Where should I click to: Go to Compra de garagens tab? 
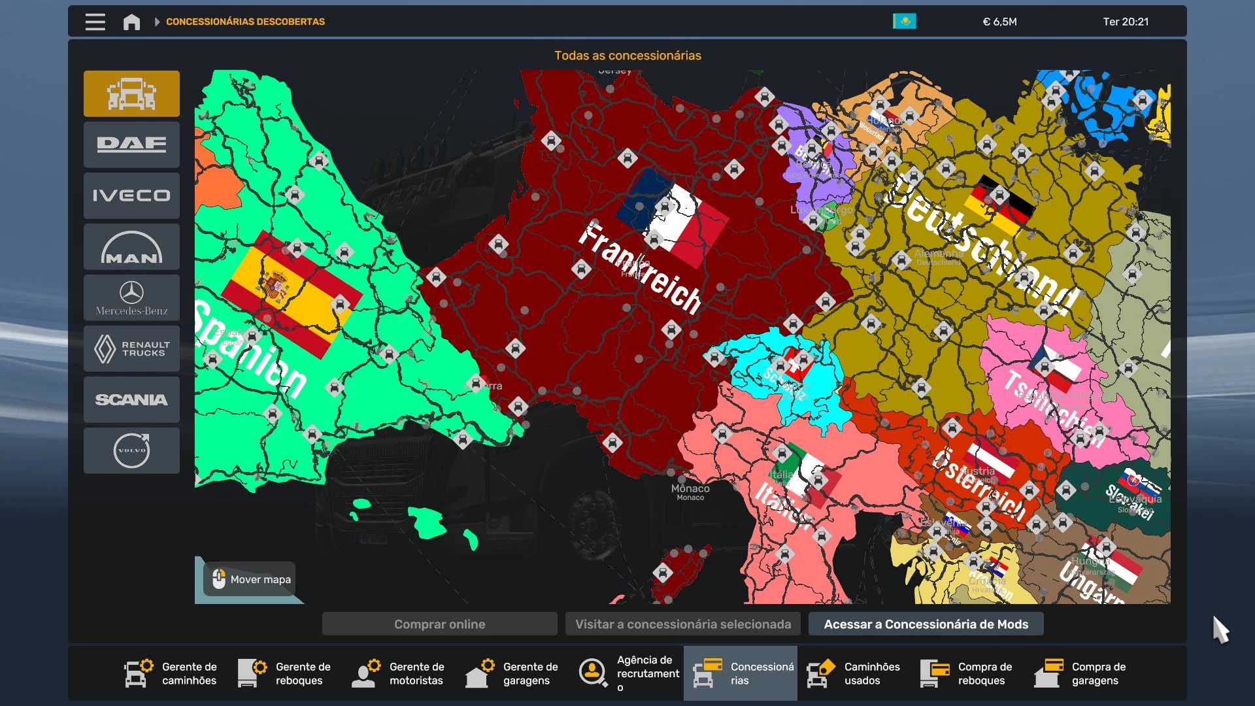pyautogui.click(x=1081, y=673)
